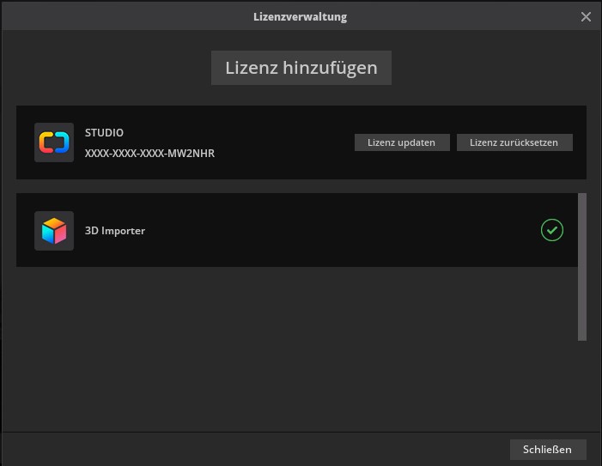Close the dialog with the X icon
The height and width of the screenshot is (466, 602).
587,16
